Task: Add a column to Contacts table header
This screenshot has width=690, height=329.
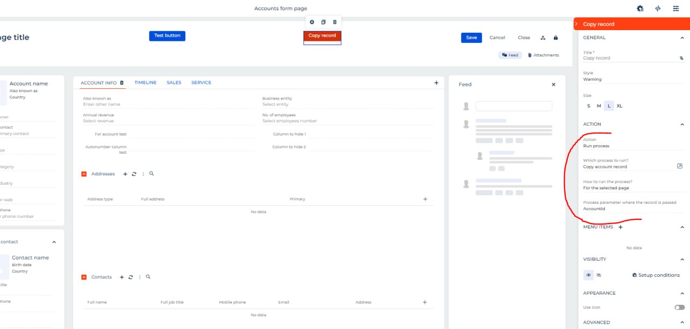Action: click(425, 302)
